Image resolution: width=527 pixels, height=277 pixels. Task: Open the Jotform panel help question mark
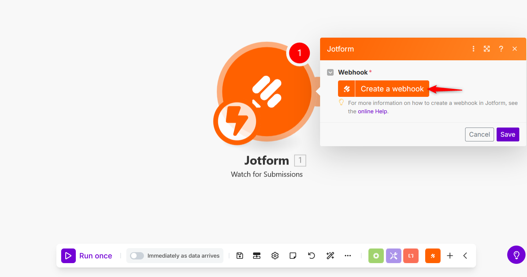pos(501,49)
